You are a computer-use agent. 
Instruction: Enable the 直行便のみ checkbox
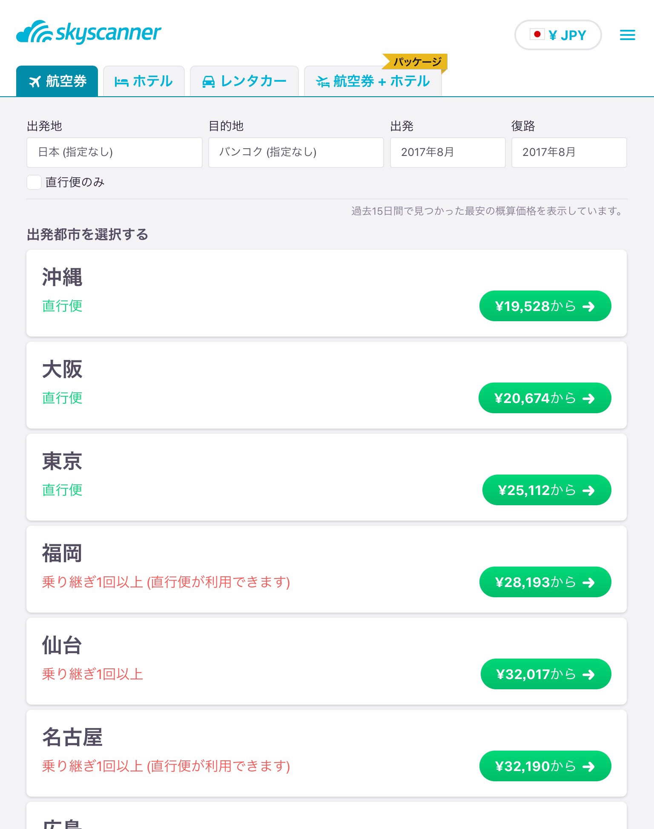[34, 182]
